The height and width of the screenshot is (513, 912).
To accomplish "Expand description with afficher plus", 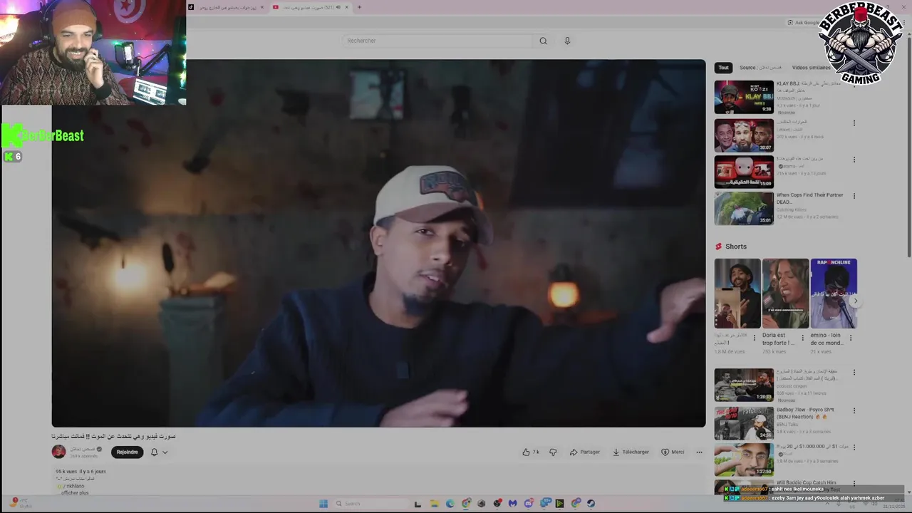I will point(75,493).
